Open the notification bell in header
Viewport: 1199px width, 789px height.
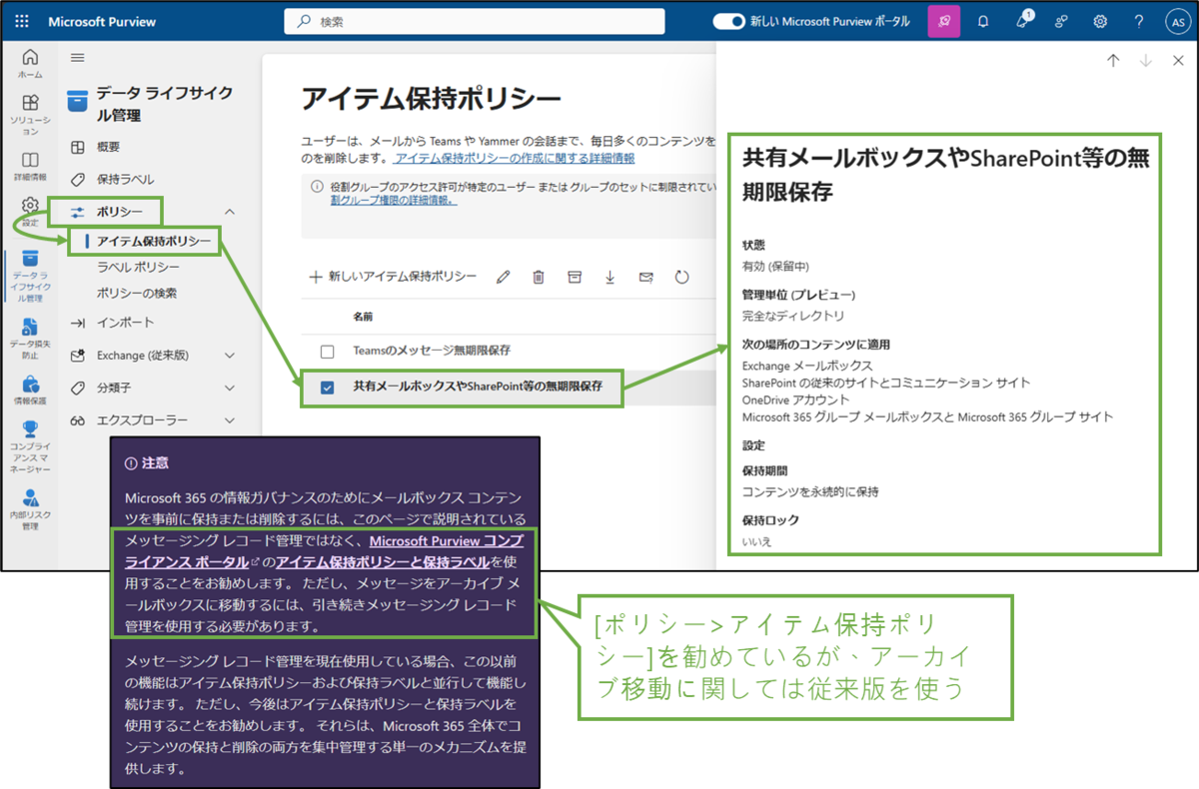(x=983, y=21)
